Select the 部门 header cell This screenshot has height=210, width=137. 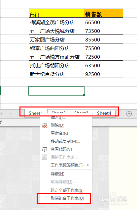coord(56,13)
